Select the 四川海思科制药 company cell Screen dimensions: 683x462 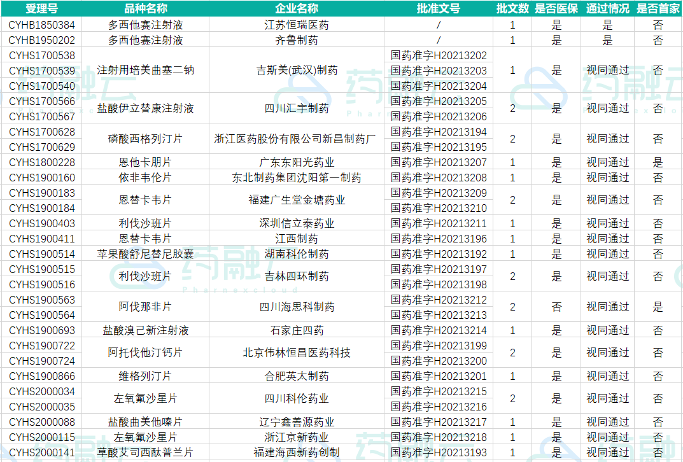[x=297, y=307]
